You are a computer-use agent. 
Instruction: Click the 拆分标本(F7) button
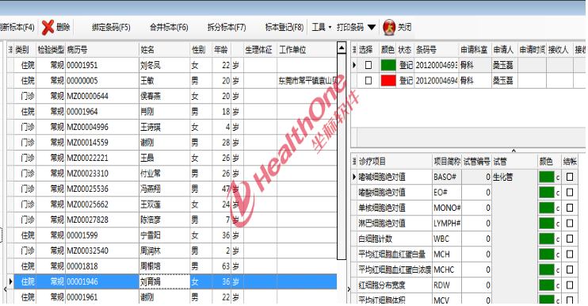pyautogui.click(x=227, y=27)
